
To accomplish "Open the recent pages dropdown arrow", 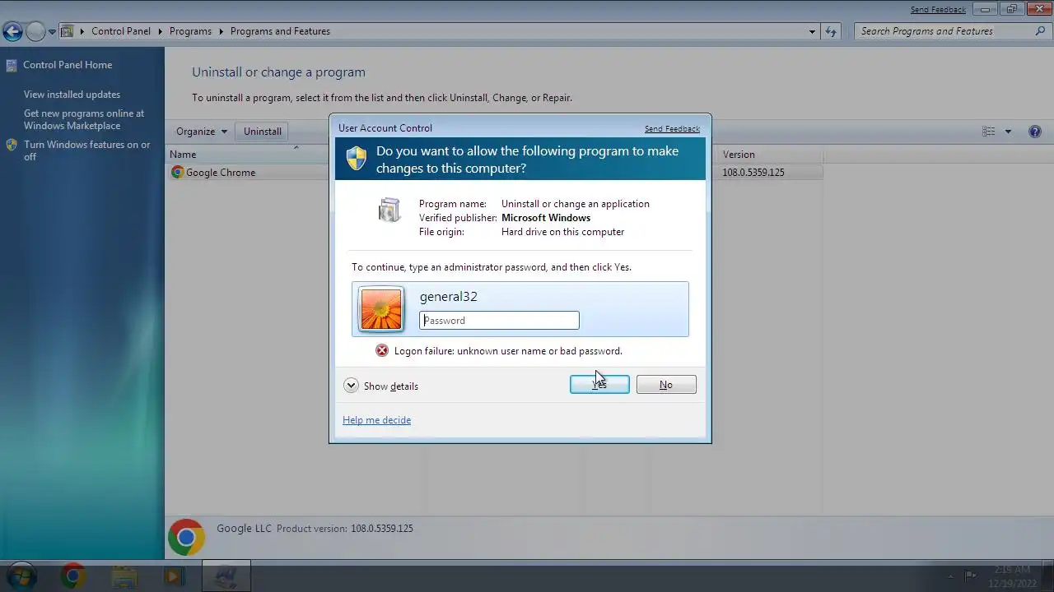I will tap(52, 32).
